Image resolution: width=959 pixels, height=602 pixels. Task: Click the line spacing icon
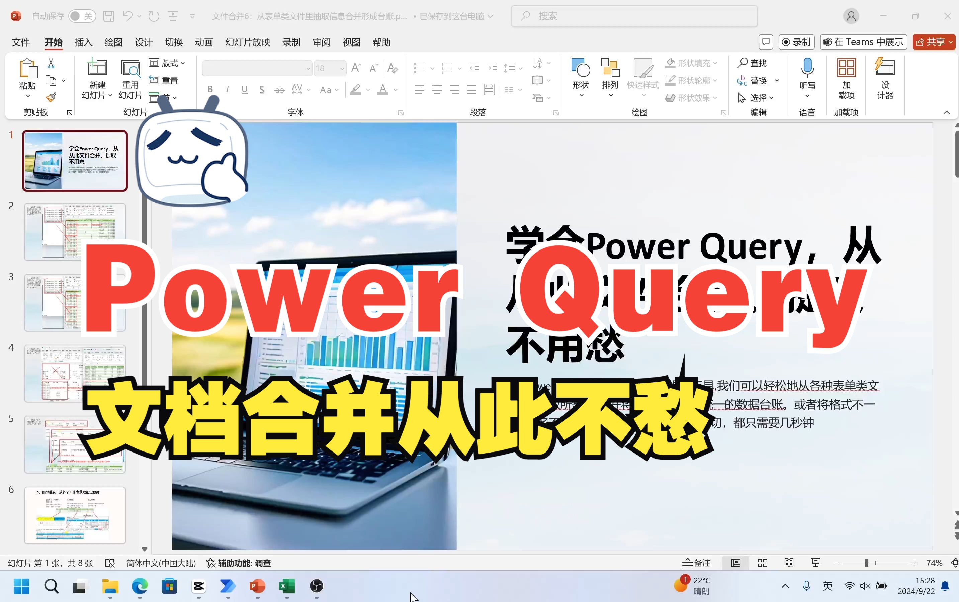click(509, 68)
